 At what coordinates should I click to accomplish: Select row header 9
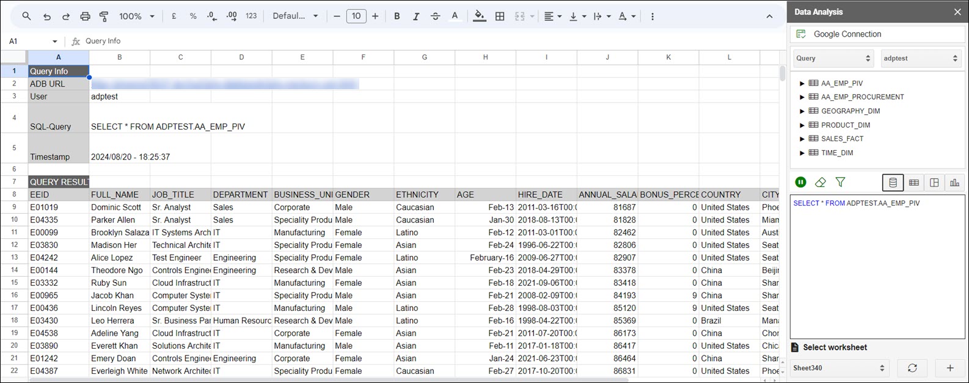pyautogui.click(x=14, y=207)
